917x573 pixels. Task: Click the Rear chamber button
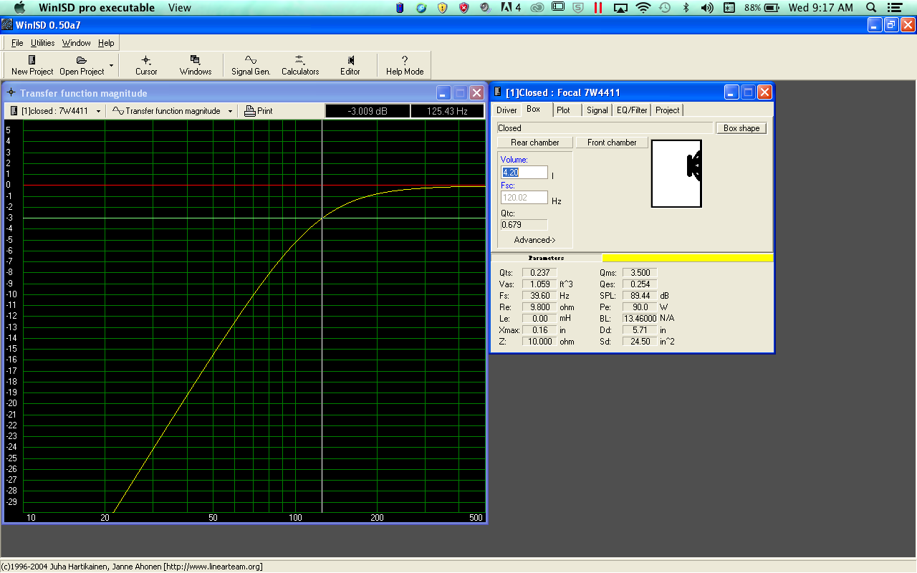(534, 143)
